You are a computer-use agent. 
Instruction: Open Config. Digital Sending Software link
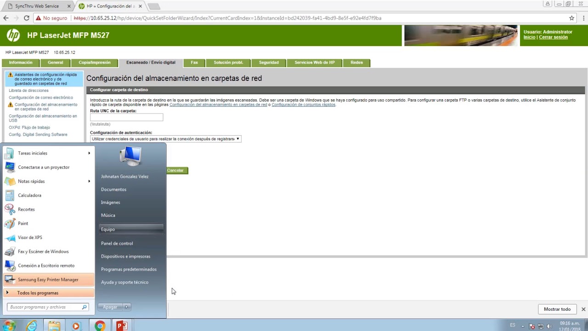[x=38, y=134]
